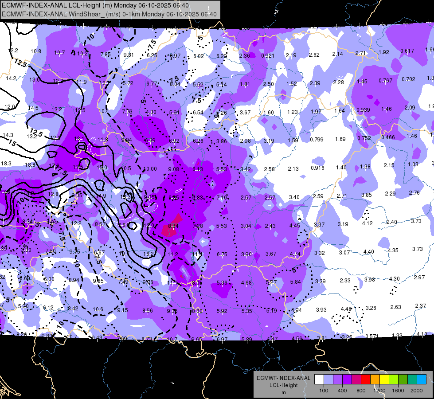Click the legend scale label 100
The image size is (434, 399).
[324, 391]
